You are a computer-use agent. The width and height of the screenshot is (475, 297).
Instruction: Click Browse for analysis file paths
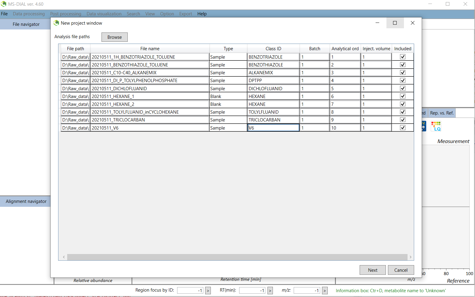[114, 37]
